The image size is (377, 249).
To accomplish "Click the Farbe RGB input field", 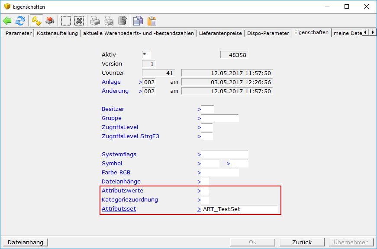I will 220,173.
